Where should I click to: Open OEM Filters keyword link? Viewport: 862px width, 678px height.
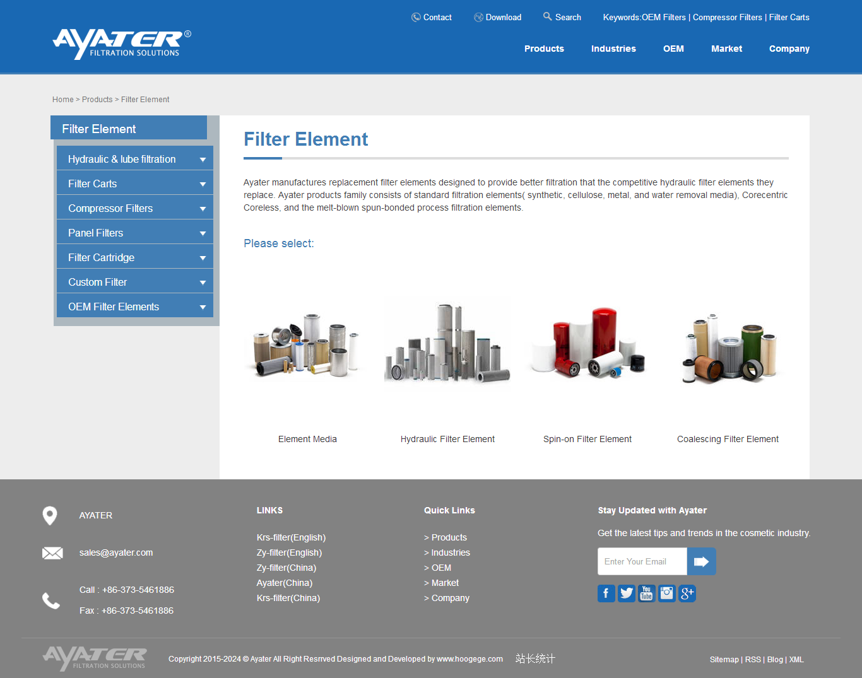pos(664,17)
